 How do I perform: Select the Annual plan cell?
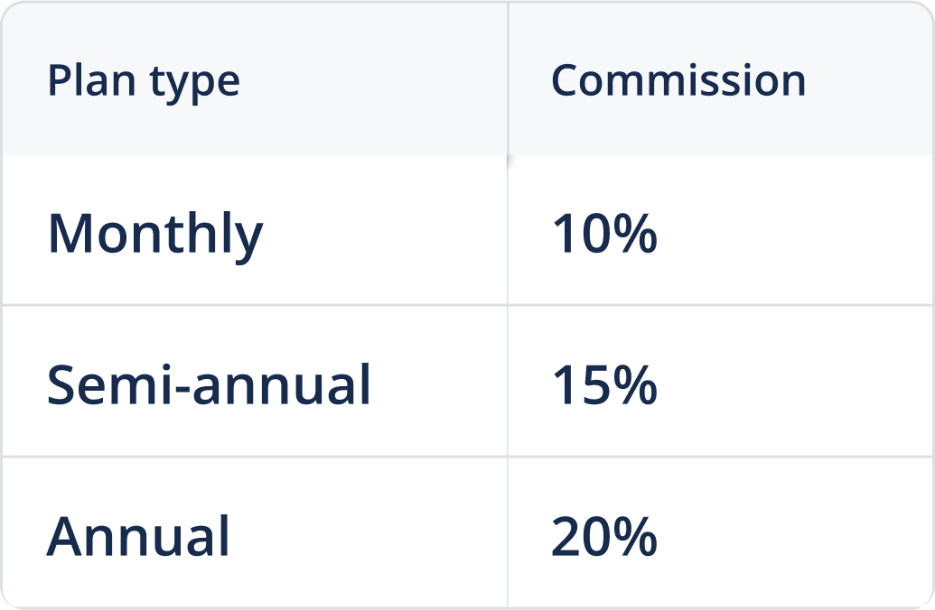(138, 536)
